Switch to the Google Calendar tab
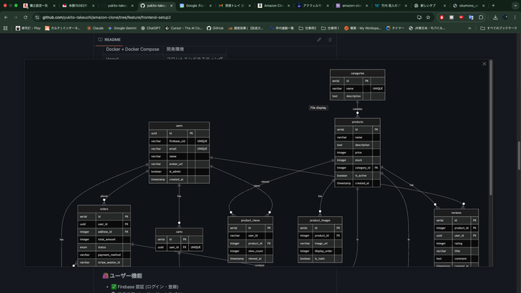 click(x=195, y=4)
